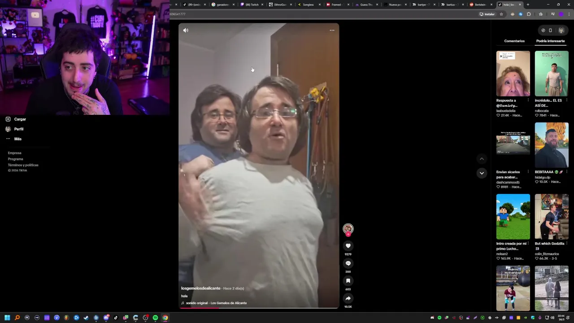Open the Chrome profile avatar

coord(561,14)
